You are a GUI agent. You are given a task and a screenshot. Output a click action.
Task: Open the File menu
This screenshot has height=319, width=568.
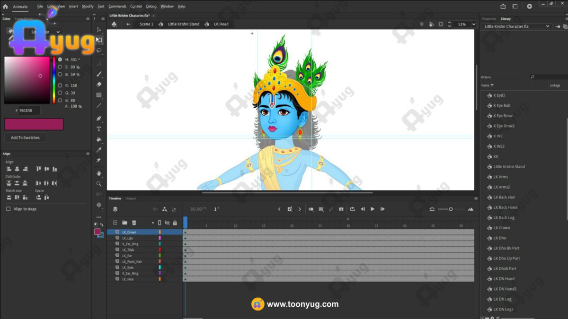click(x=40, y=7)
